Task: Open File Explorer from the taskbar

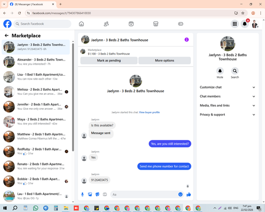Action: click(66, 208)
